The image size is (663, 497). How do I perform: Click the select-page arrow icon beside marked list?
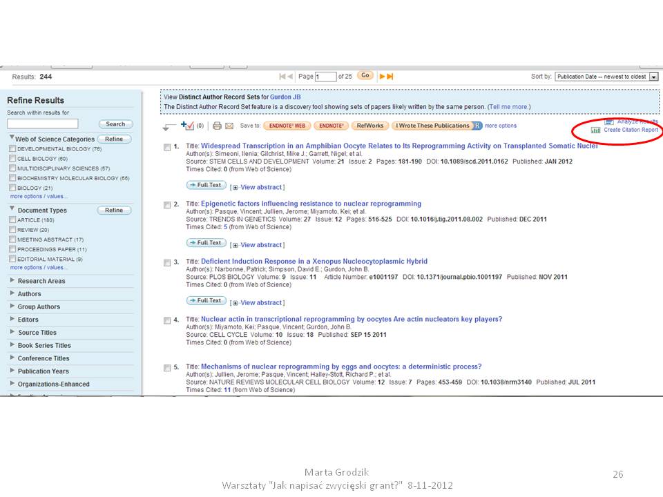coord(169,126)
